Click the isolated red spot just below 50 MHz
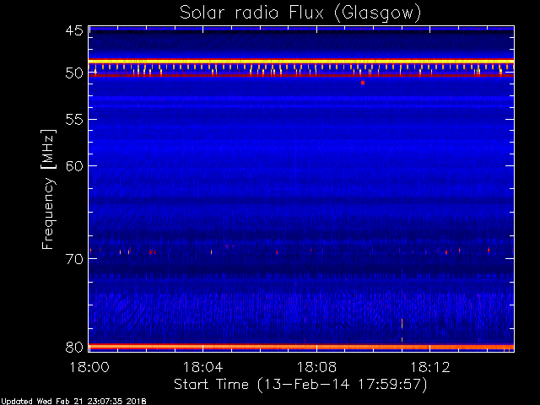The height and width of the screenshot is (405, 540). coord(363,83)
